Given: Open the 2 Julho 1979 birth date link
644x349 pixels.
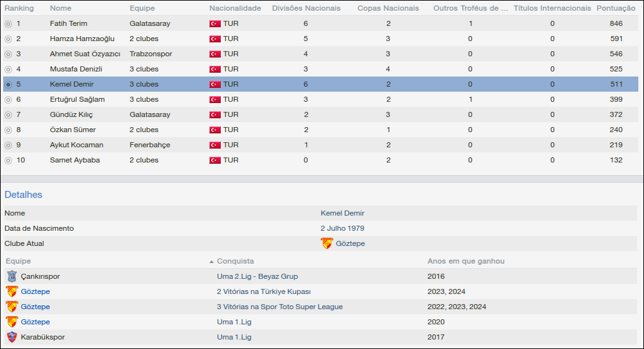Looking at the screenshot, I should click(342, 228).
